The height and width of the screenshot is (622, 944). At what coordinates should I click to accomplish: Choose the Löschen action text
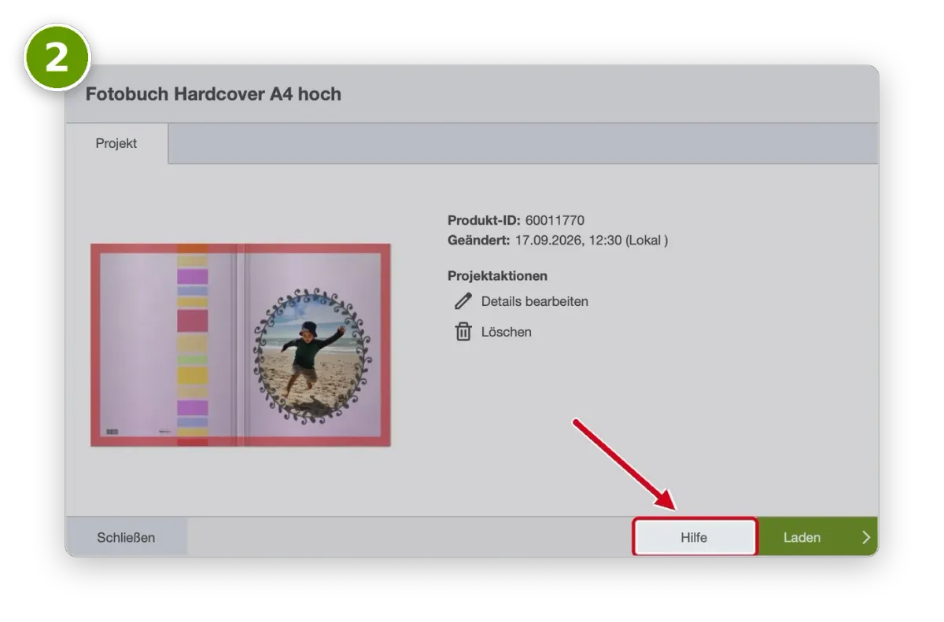(507, 332)
